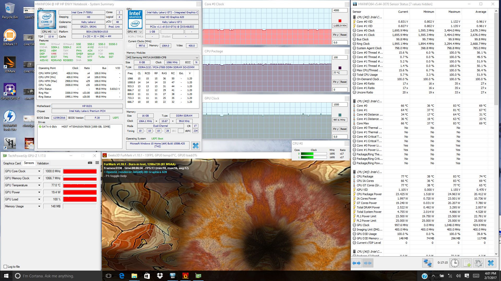
Task: Expand sensor columns with the outward arrows button
Action: pos(356,263)
